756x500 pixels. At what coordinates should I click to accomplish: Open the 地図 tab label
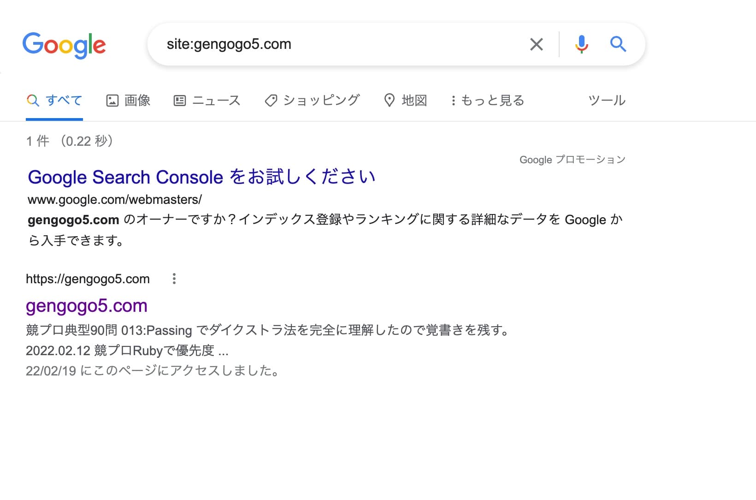pyautogui.click(x=414, y=101)
